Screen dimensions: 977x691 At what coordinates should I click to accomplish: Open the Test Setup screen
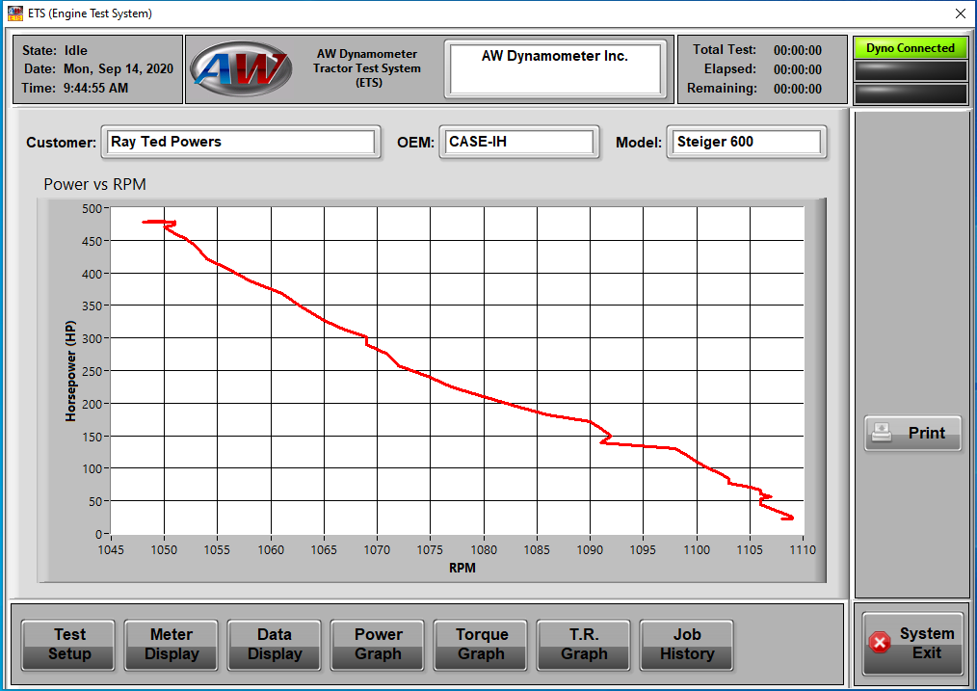click(x=69, y=644)
